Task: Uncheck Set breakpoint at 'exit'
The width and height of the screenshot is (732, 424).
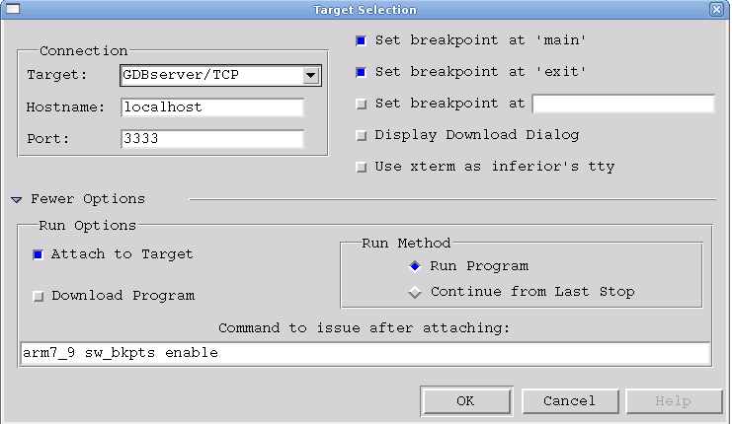Action: click(361, 72)
